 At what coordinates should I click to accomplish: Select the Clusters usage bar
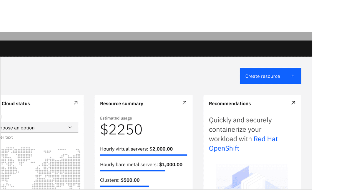coord(124,186)
